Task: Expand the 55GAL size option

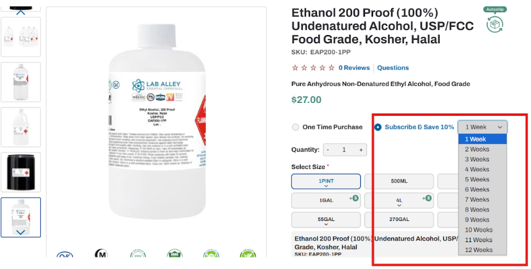Action: pyautogui.click(x=326, y=220)
